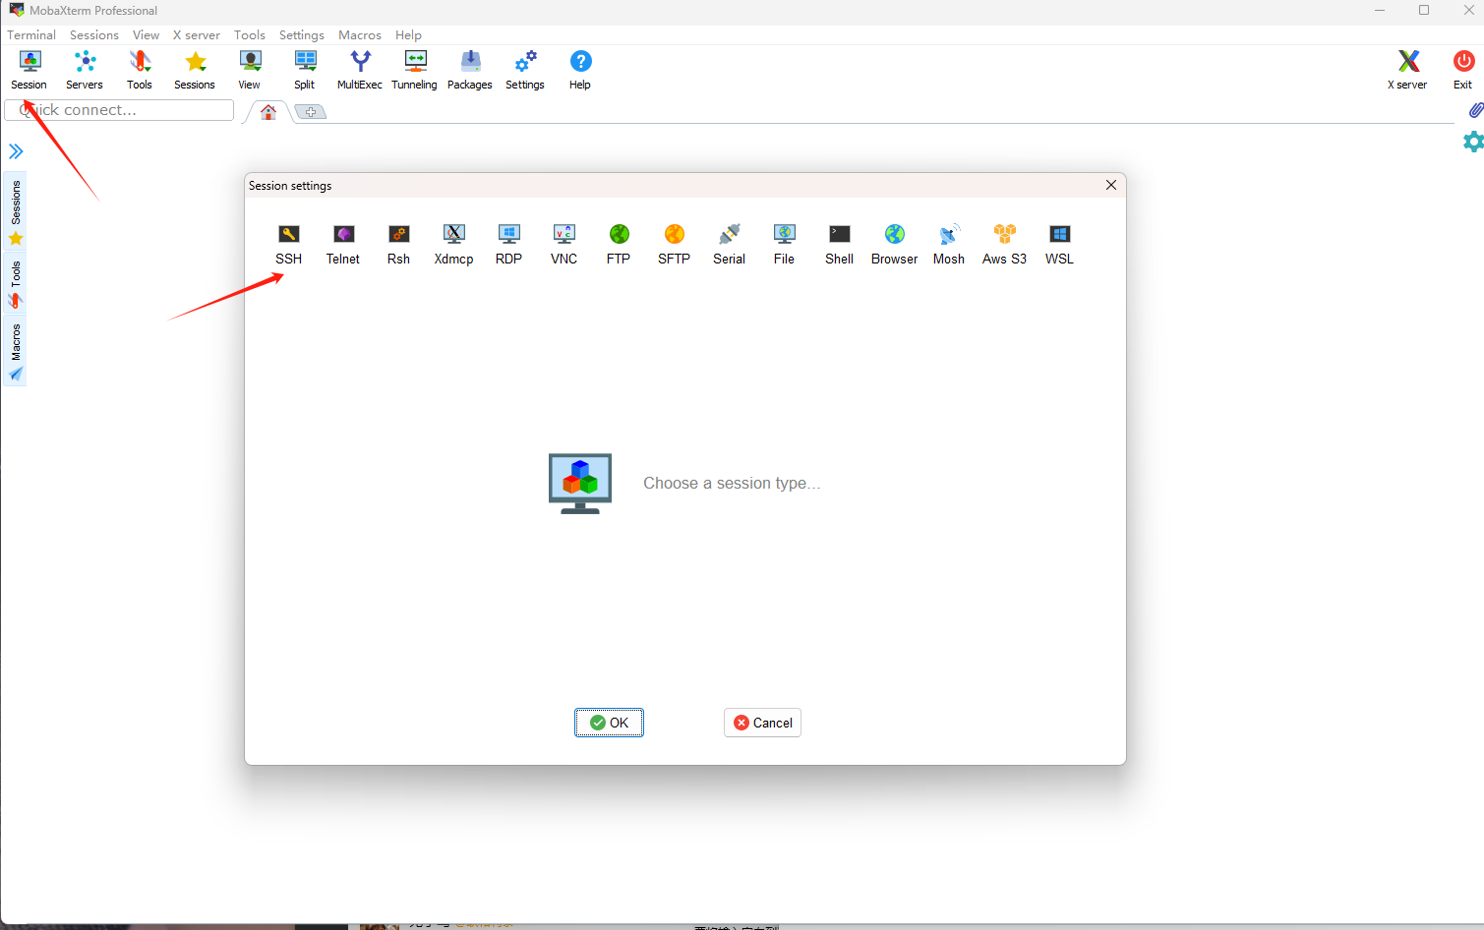Toggle the X server toolbar icon
This screenshot has height=930, width=1484.
(1408, 70)
